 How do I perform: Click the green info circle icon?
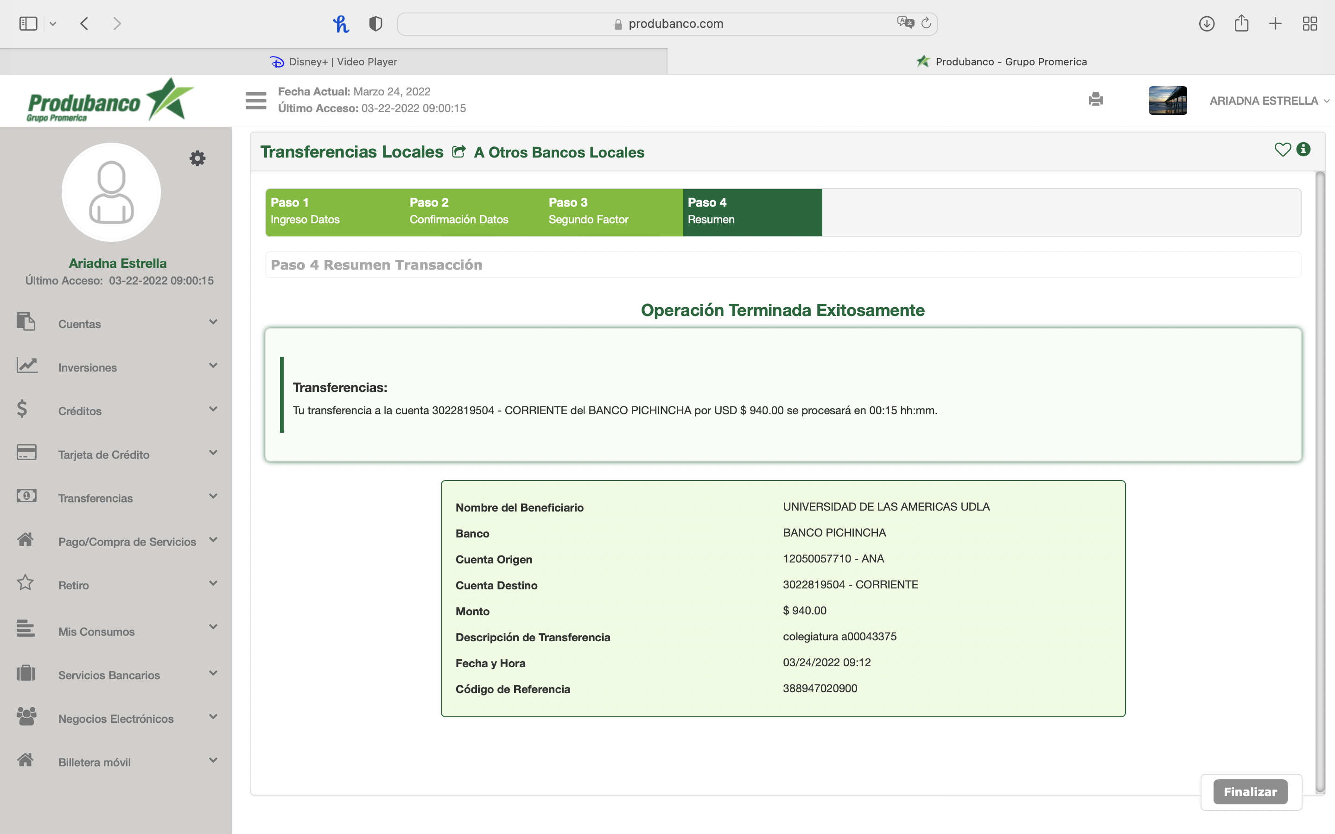1303,150
